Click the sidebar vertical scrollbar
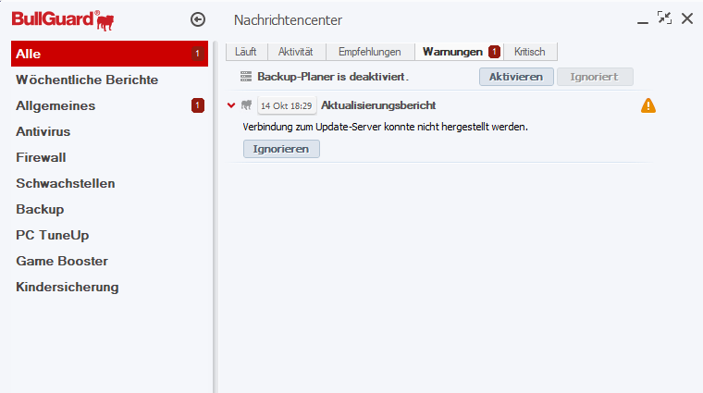The width and height of the screenshot is (703, 393). pos(216,217)
